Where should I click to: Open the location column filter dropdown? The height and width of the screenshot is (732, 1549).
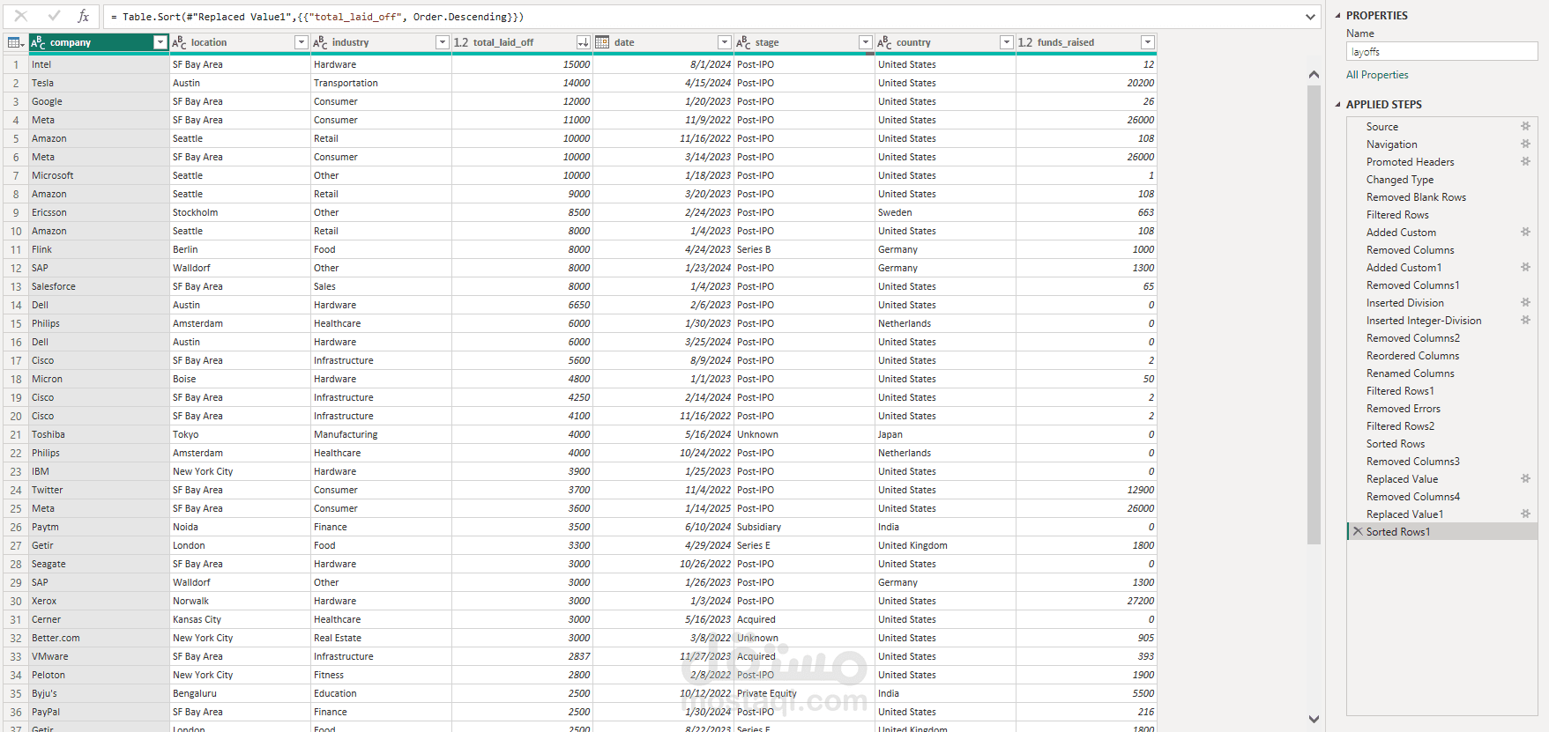coord(301,42)
